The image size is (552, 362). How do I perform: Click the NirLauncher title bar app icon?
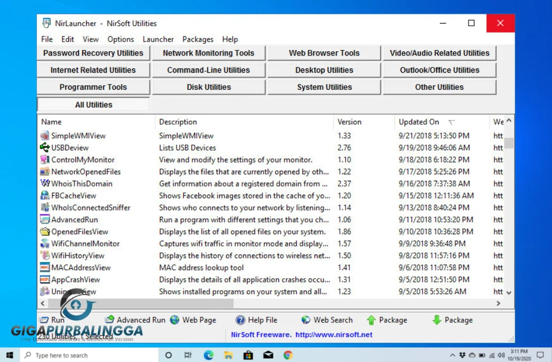click(46, 23)
